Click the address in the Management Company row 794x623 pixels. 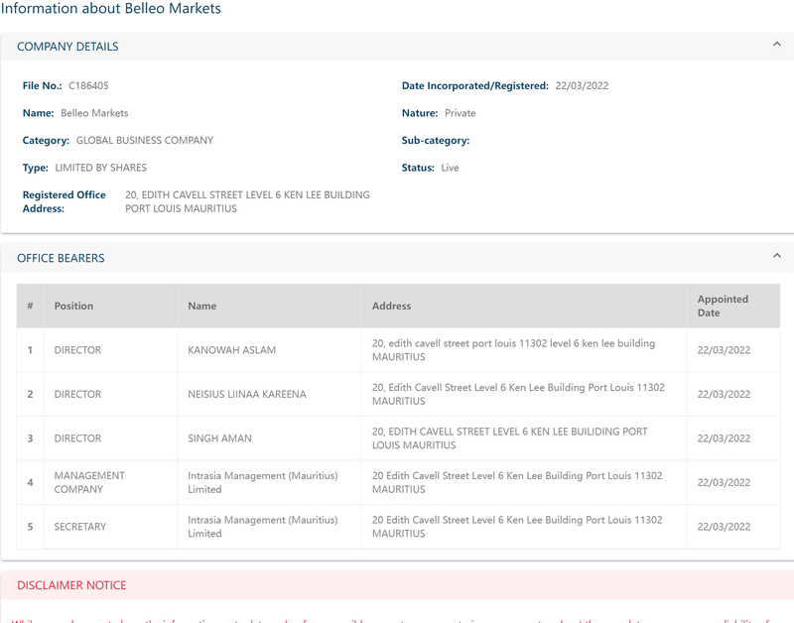tap(517, 482)
